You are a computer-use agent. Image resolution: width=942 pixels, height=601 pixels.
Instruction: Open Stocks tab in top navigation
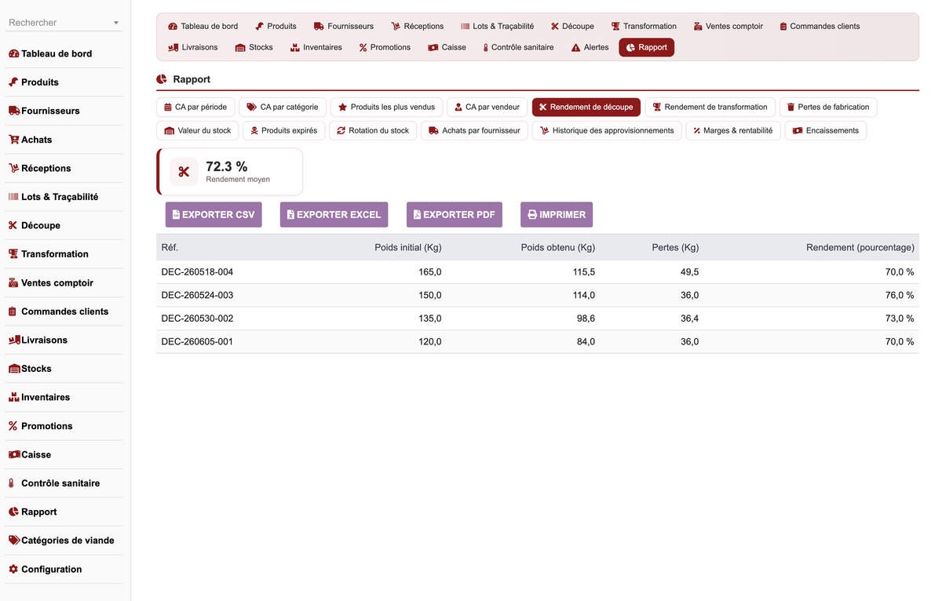click(254, 47)
